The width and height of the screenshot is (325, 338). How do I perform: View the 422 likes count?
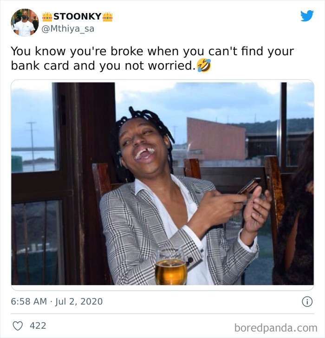click(x=38, y=325)
